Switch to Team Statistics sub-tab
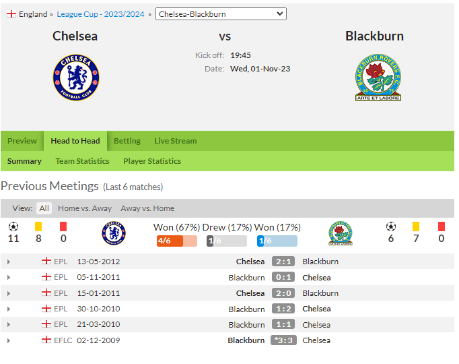 coord(82,161)
